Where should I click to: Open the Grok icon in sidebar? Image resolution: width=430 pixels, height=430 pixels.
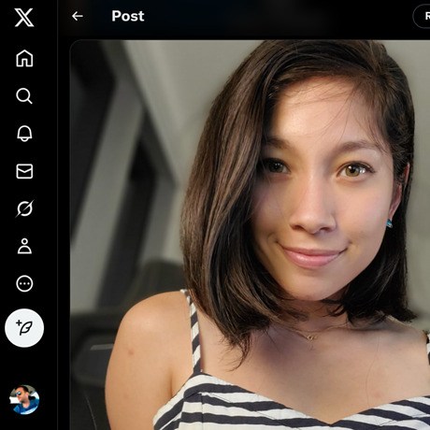[x=24, y=208]
